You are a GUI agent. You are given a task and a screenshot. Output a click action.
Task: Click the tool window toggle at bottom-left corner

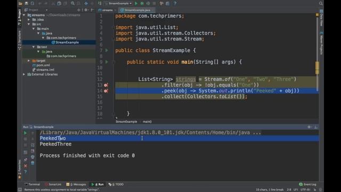pos(20,190)
